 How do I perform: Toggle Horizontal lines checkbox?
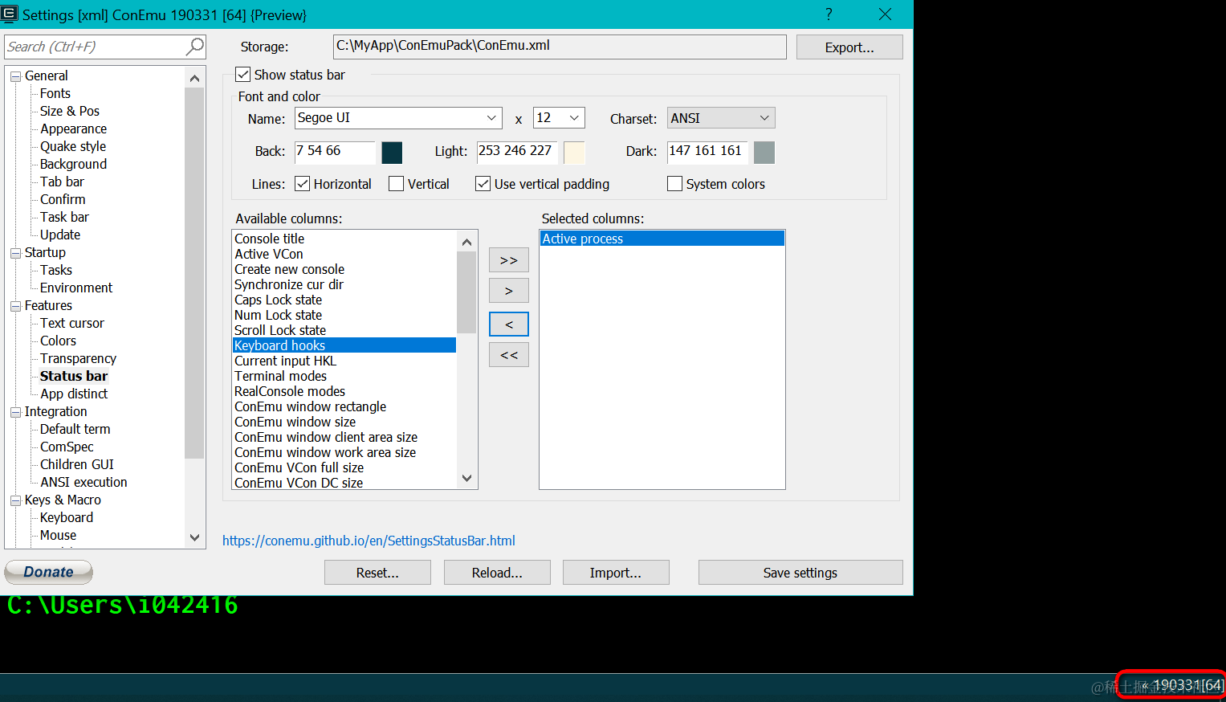click(303, 184)
